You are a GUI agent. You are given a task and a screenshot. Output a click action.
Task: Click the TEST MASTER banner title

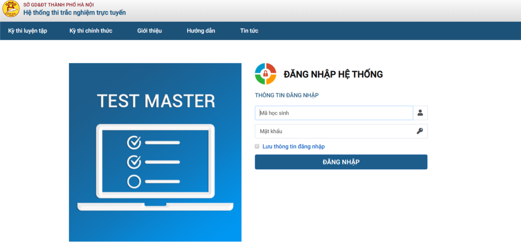(155, 101)
